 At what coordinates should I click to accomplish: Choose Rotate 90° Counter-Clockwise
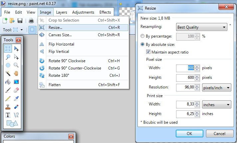[83, 68]
